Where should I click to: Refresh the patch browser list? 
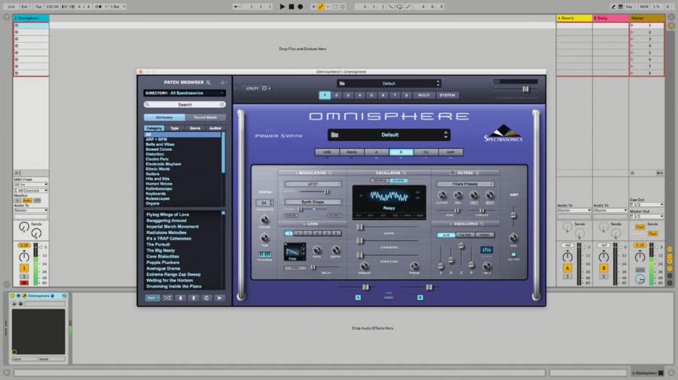pyautogui.click(x=206, y=298)
